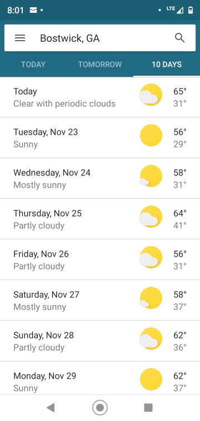The height and width of the screenshot is (421, 200).
Task: Open Sunday, Nov 28 partly cloudy row
Action: [x=100, y=341]
